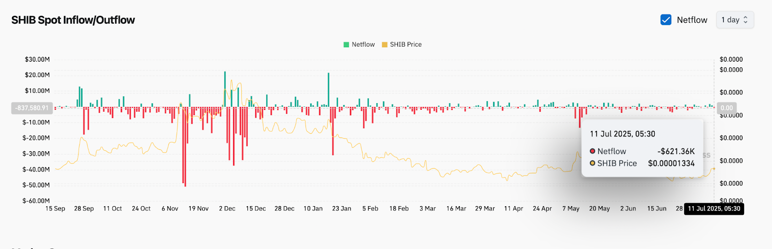The height and width of the screenshot is (249, 772).
Task: Click the -837,580.91 crosshair value tag
Action: click(32, 108)
